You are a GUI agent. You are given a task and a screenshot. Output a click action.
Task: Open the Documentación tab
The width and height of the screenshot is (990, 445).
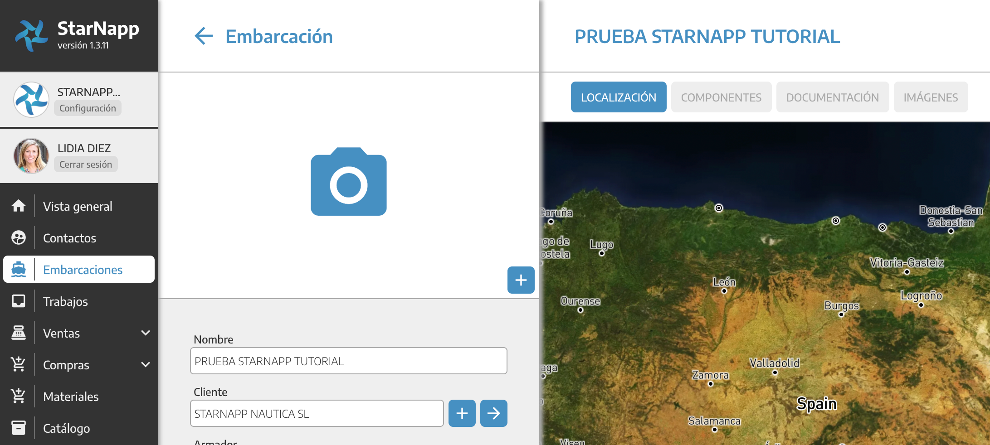pos(832,97)
